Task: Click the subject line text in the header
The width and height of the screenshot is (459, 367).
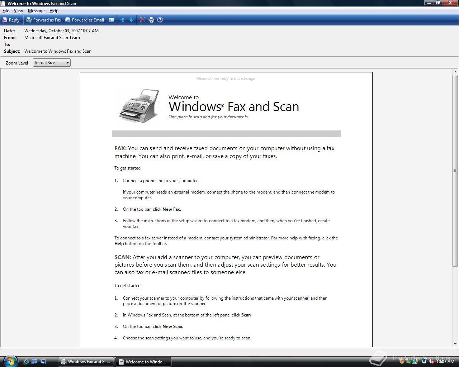Action: pyautogui.click(x=58, y=51)
